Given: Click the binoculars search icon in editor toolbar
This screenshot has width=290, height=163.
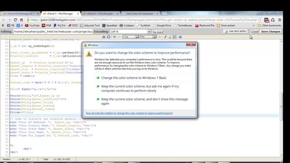Looking at the screenshot, I should click(104, 37).
